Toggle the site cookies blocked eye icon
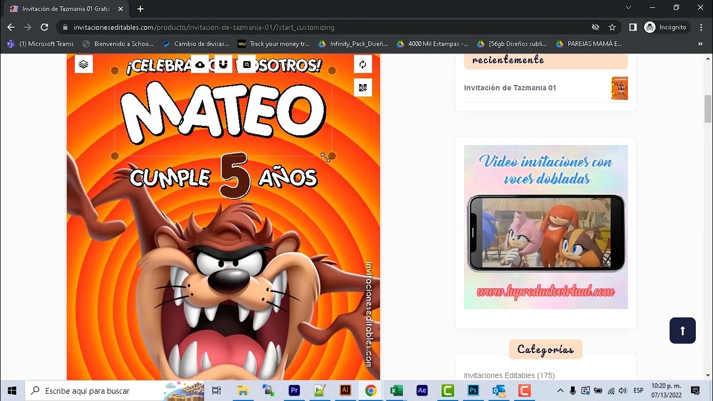Screen dimensions: 713x401 click(595, 27)
